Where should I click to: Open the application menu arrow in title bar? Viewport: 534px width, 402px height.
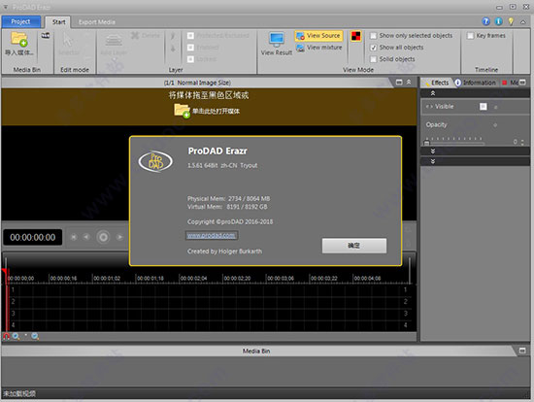[6, 7]
